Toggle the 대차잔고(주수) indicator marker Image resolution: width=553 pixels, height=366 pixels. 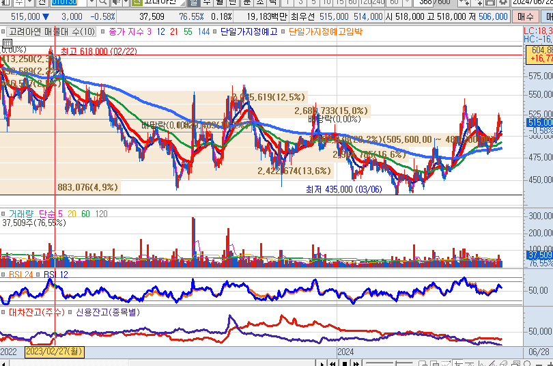pos(4,312)
